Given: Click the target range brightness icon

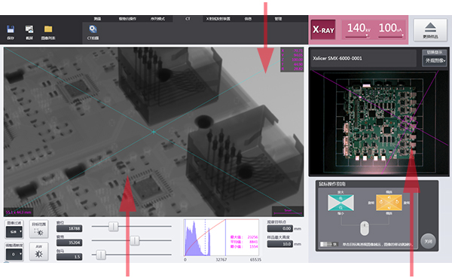Looking at the screenshot, I should [x=39, y=229].
